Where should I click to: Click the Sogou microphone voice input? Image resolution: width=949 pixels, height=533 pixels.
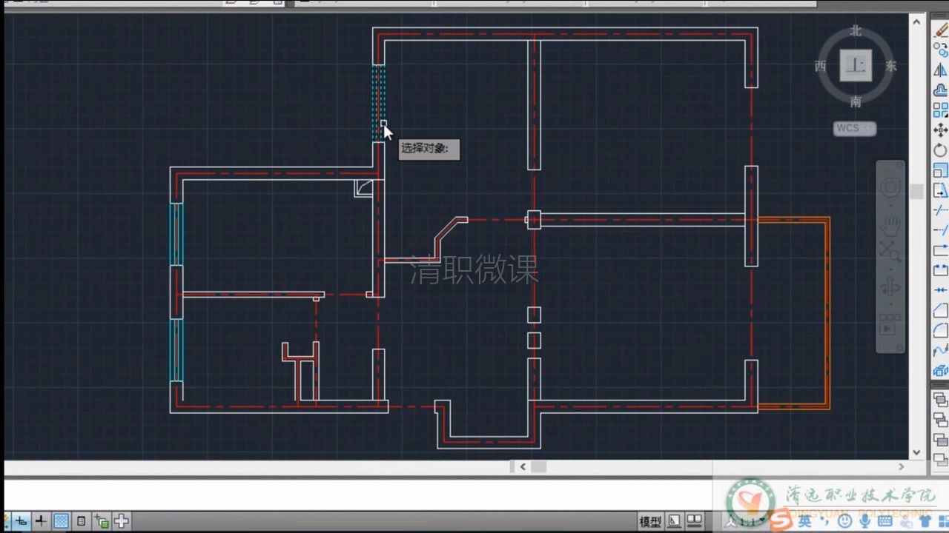coord(864,521)
